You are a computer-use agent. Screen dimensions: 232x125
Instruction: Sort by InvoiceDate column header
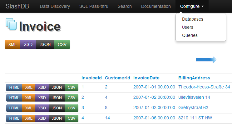click(x=146, y=78)
